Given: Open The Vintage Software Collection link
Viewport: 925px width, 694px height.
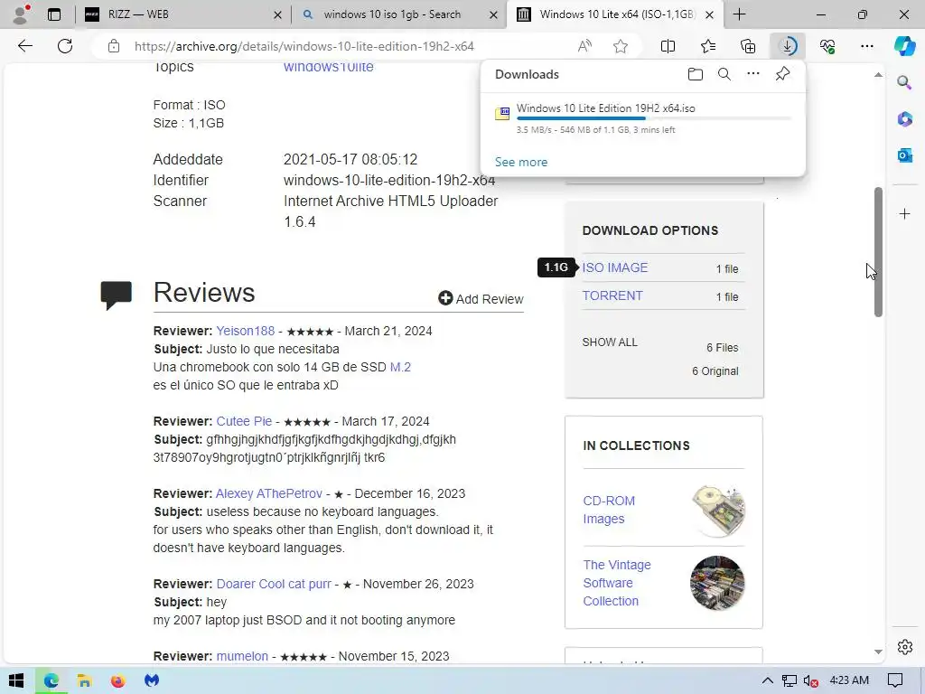Looking at the screenshot, I should (617, 583).
